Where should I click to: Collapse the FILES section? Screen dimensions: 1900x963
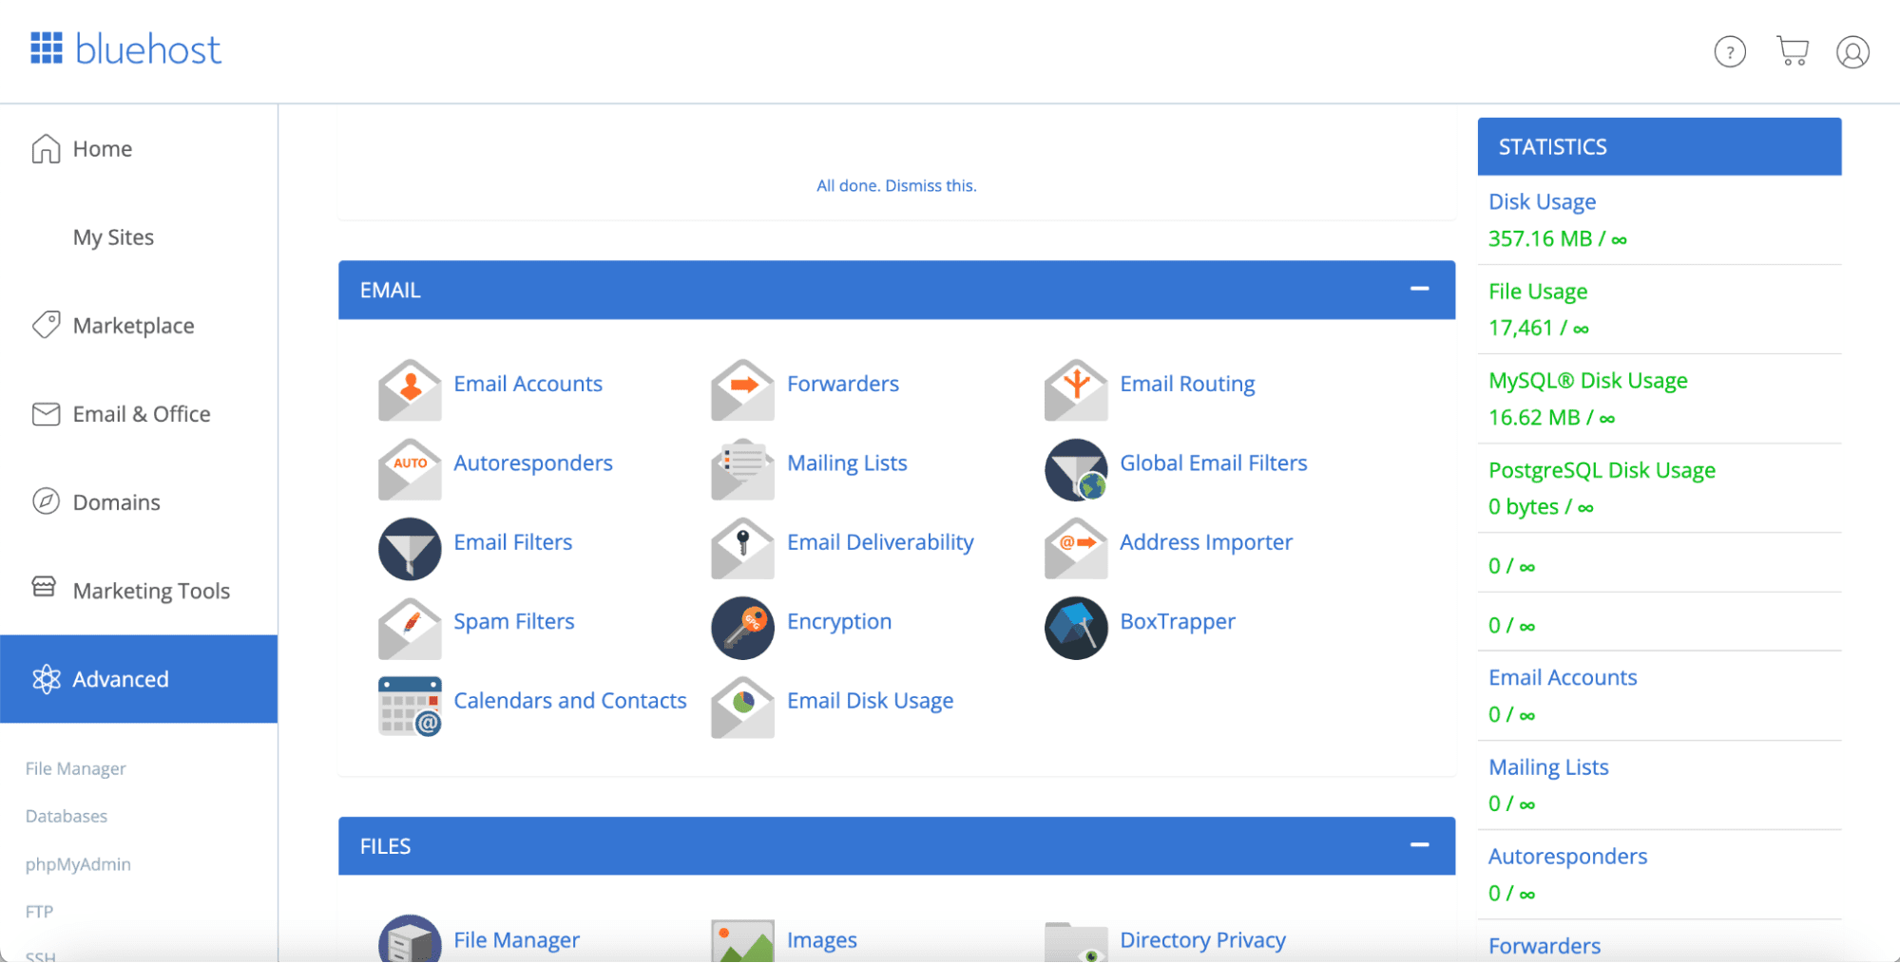pos(1420,844)
